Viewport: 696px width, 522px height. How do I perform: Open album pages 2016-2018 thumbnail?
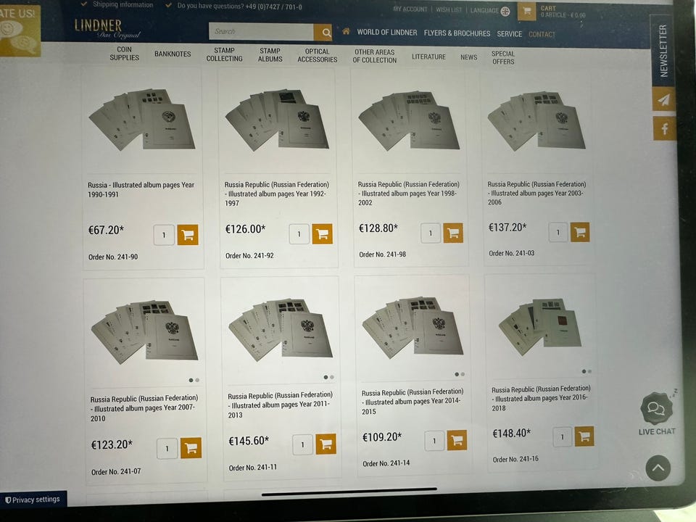539,326
